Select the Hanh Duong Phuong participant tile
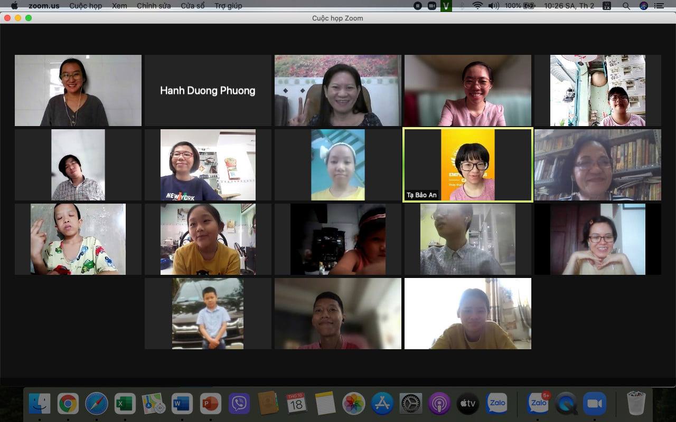This screenshot has width=676, height=422. coord(208,90)
